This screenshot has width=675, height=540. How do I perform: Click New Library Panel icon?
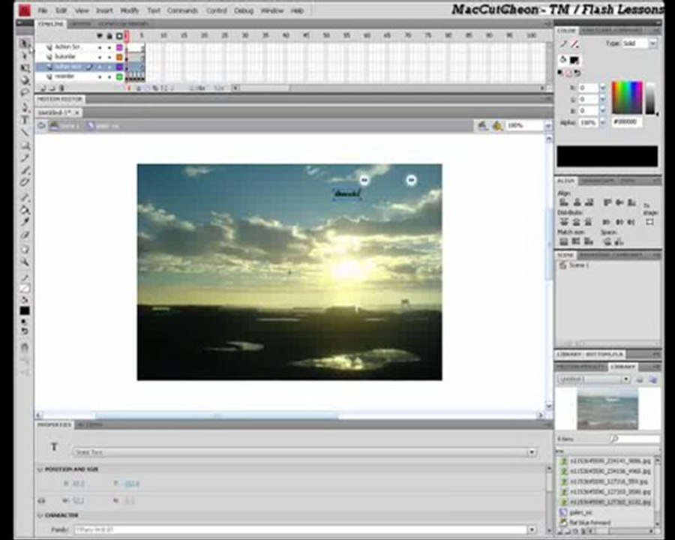pyautogui.click(x=653, y=379)
